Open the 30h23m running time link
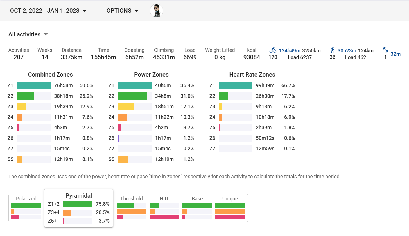 [347, 51]
